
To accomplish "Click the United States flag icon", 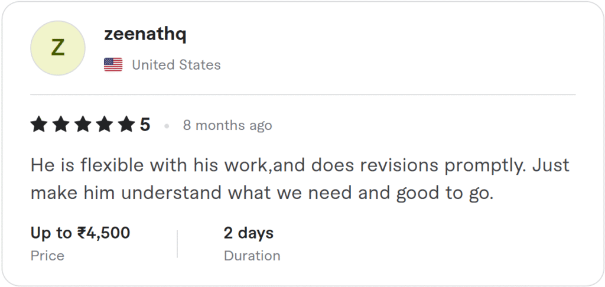I will coord(113,65).
